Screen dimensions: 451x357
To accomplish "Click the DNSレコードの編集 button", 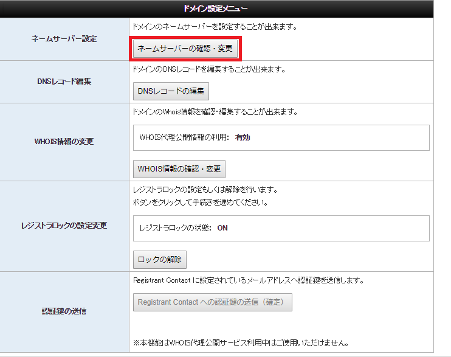I will 171,91.
